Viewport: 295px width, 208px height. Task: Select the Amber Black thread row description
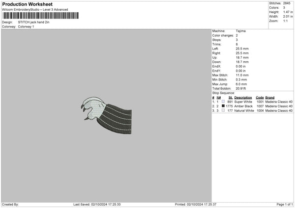click(x=243, y=106)
